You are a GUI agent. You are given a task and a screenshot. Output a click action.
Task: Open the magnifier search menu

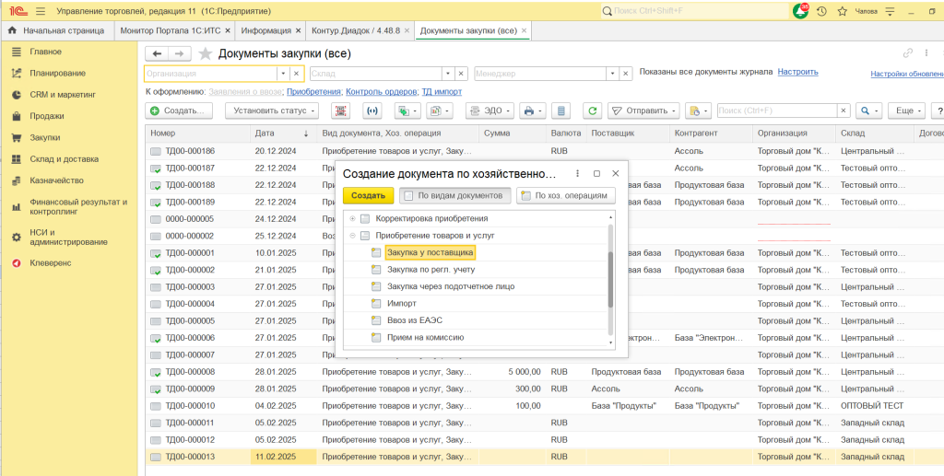(868, 110)
